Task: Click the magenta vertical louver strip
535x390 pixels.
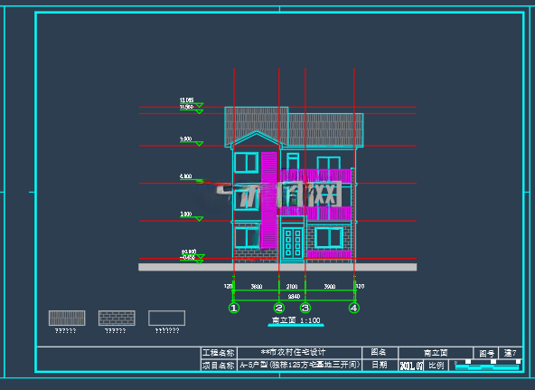Action: 269,200
